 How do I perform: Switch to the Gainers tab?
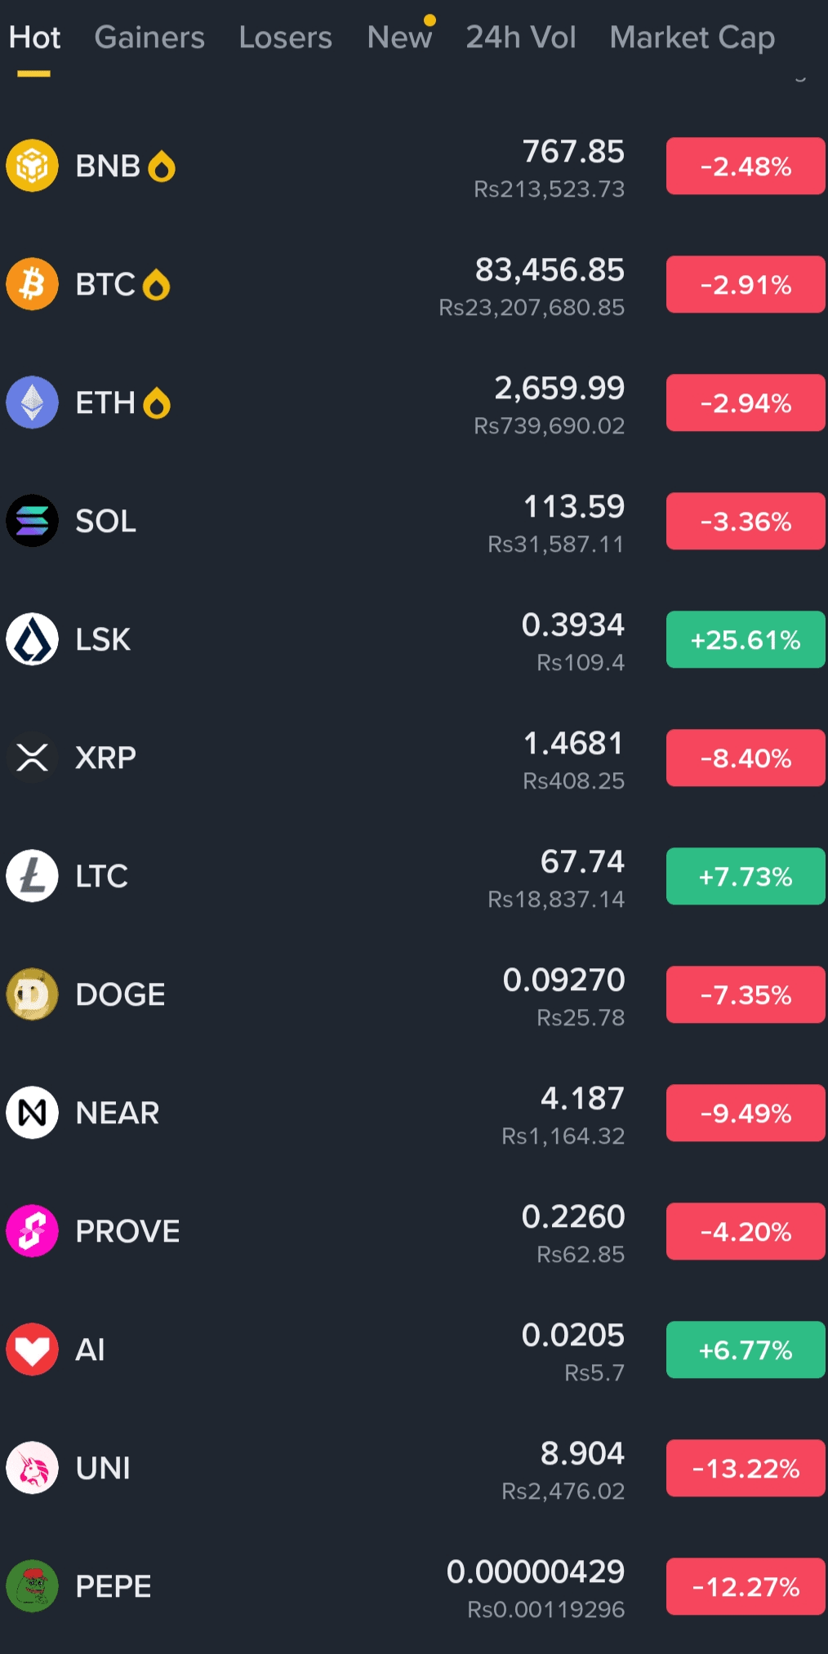[x=149, y=38]
